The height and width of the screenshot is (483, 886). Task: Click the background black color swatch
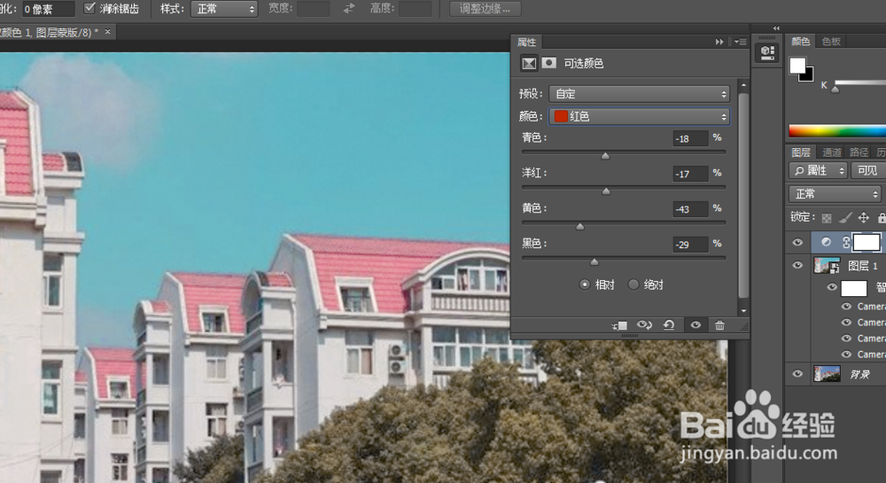pyautogui.click(x=808, y=75)
